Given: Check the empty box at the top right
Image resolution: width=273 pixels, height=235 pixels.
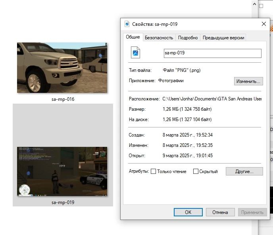Looking at the screenshot, I should (261, 6).
